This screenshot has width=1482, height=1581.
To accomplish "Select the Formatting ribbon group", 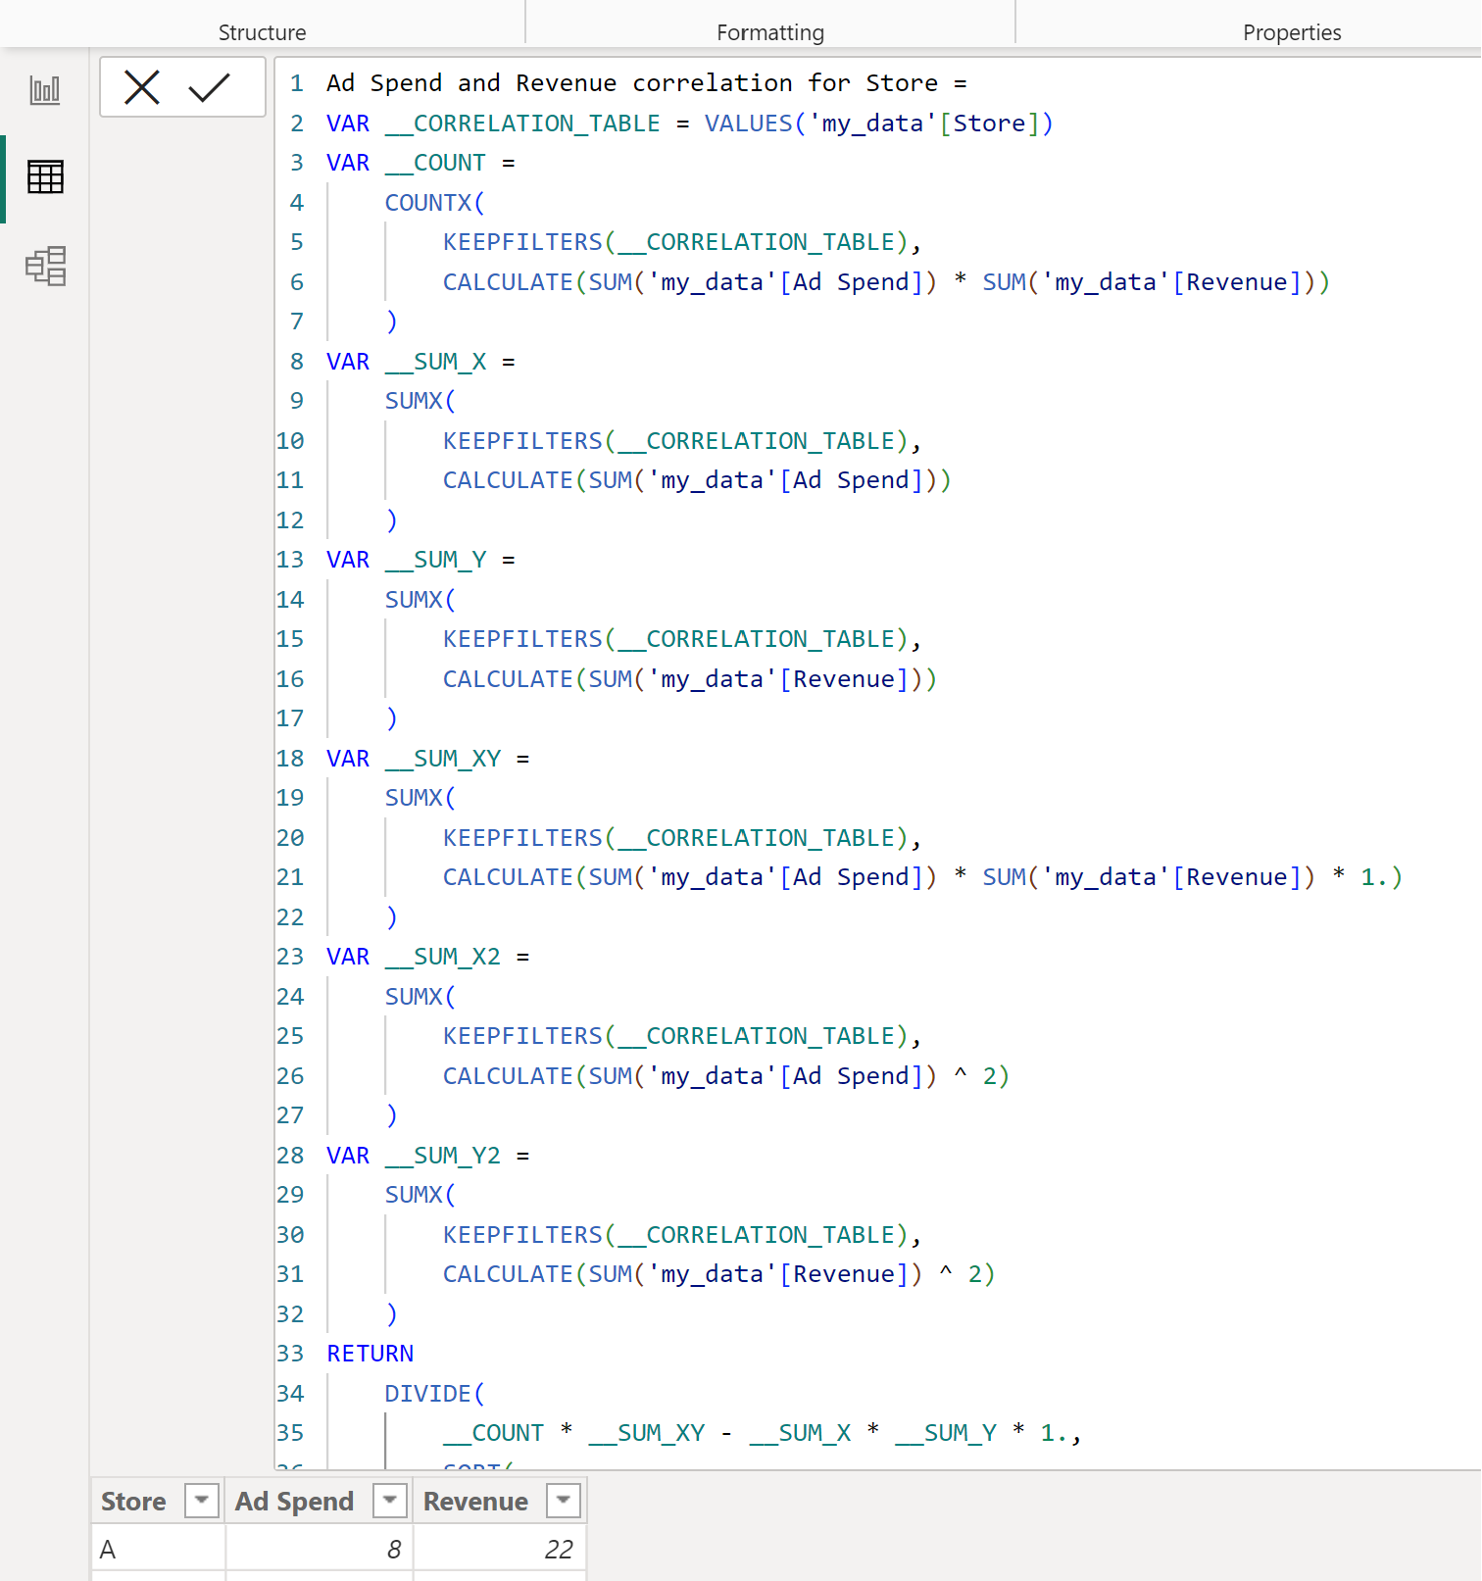I will [770, 32].
